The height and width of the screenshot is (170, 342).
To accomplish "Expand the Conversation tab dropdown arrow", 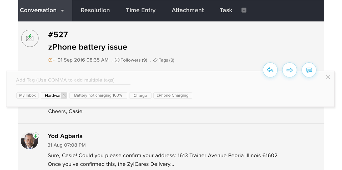I will (63, 11).
